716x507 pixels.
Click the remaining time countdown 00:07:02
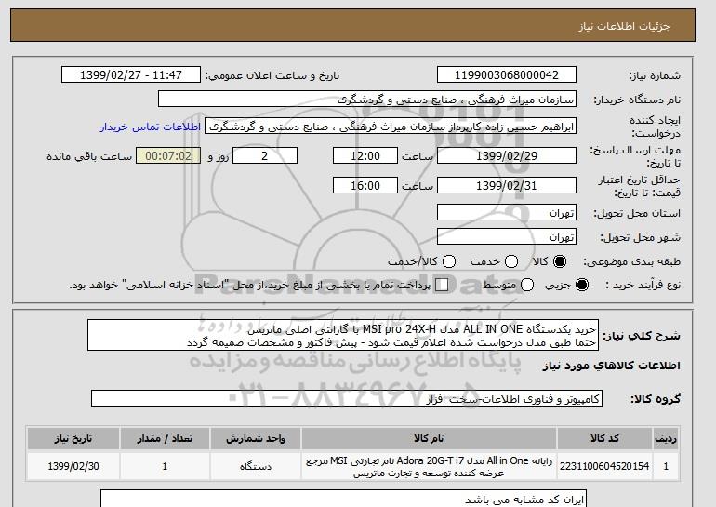pyautogui.click(x=168, y=155)
